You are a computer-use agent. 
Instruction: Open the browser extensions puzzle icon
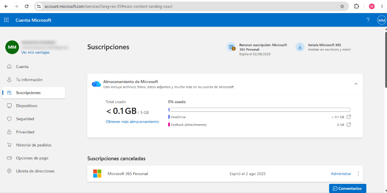point(356,6)
